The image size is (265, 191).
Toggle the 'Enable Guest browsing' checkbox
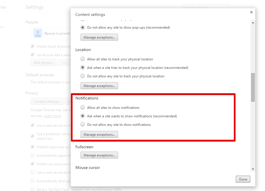click(x=33, y=46)
